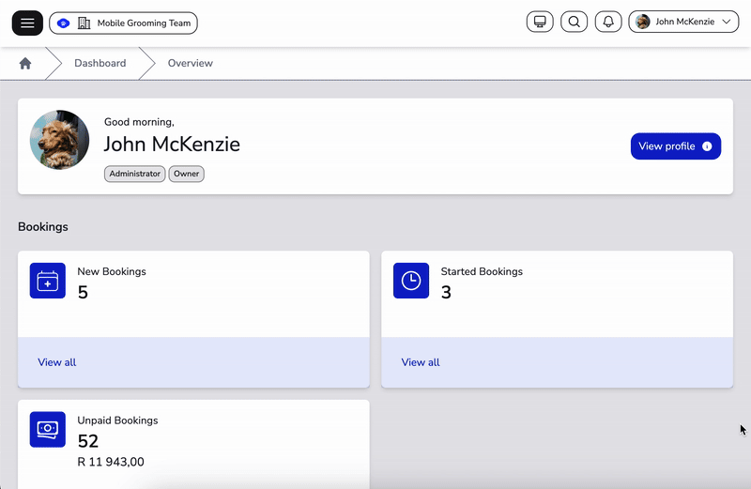Click the info icon on View profile
The height and width of the screenshot is (489, 751).
pos(707,146)
